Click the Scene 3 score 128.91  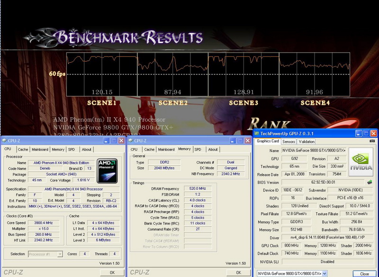[x=244, y=92]
